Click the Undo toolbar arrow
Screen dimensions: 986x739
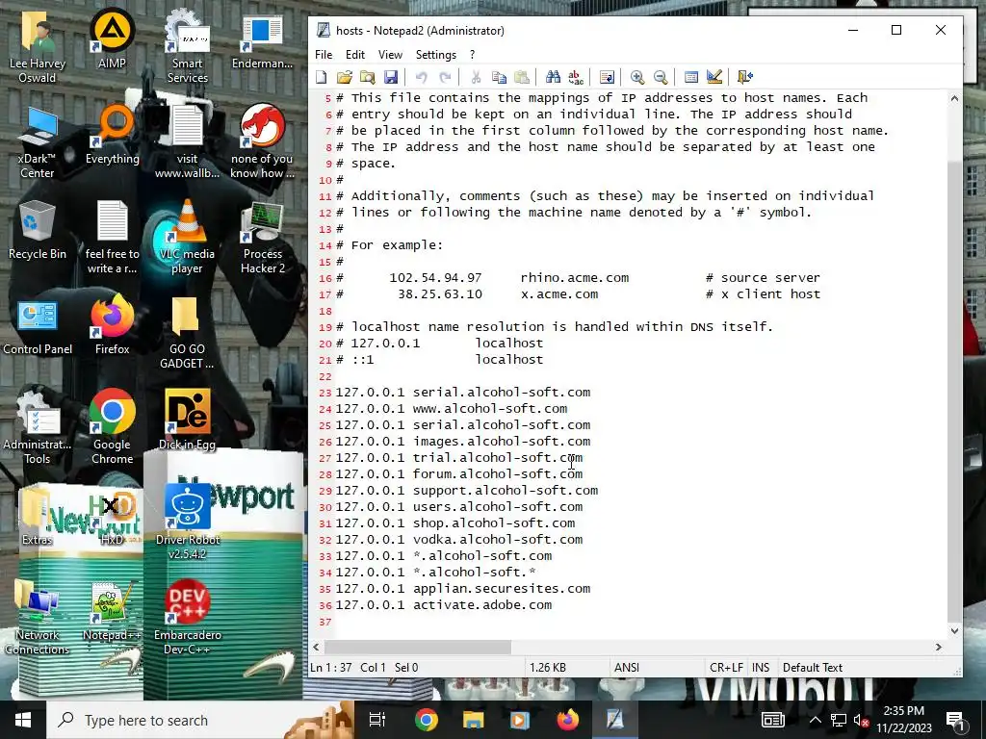point(422,77)
